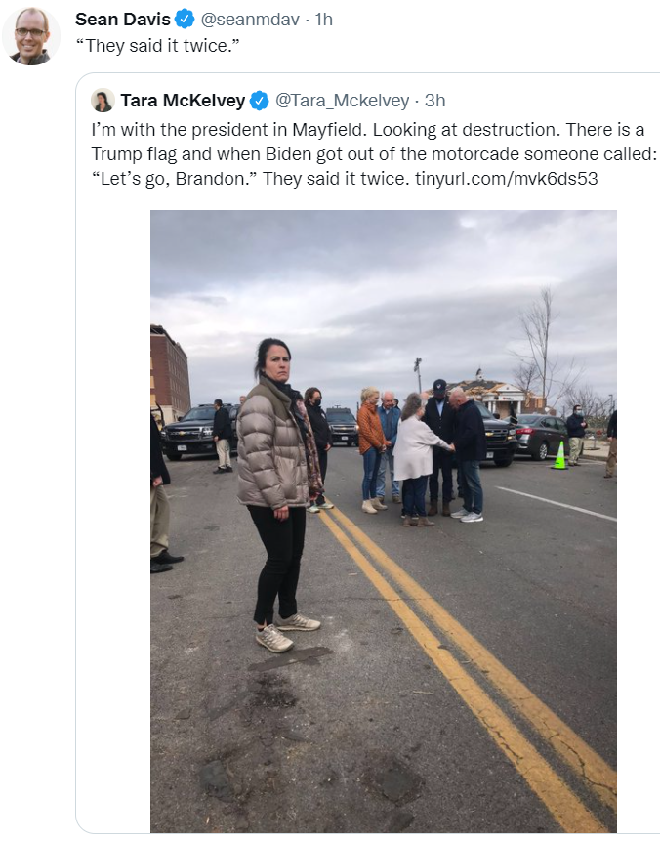Click the verified badge beside Sean Davis

(x=186, y=19)
